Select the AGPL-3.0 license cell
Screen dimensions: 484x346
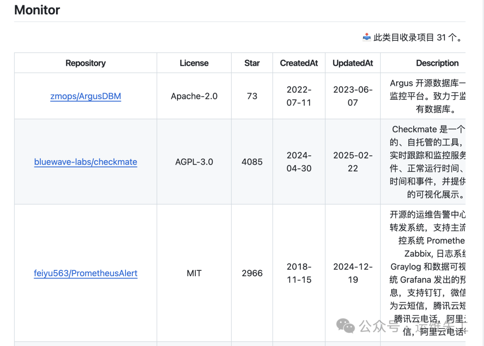pyautogui.click(x=194, y=162)
